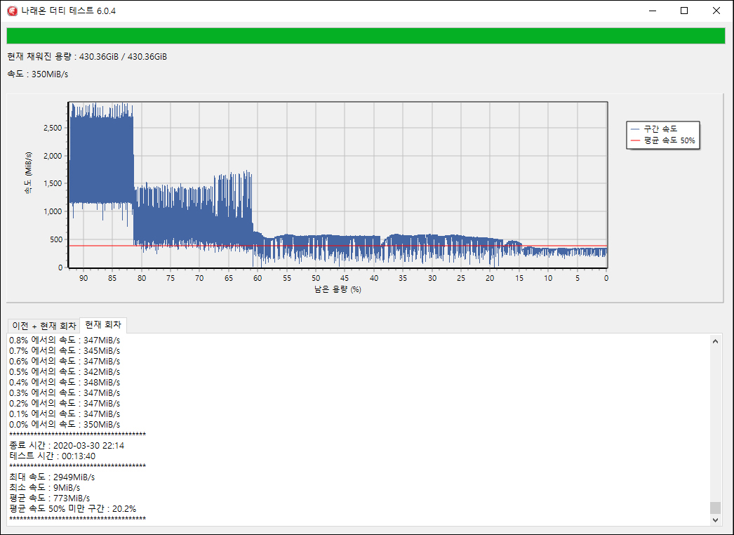Click the 평균 속도 50% legend entry

(x=663, y=140)
